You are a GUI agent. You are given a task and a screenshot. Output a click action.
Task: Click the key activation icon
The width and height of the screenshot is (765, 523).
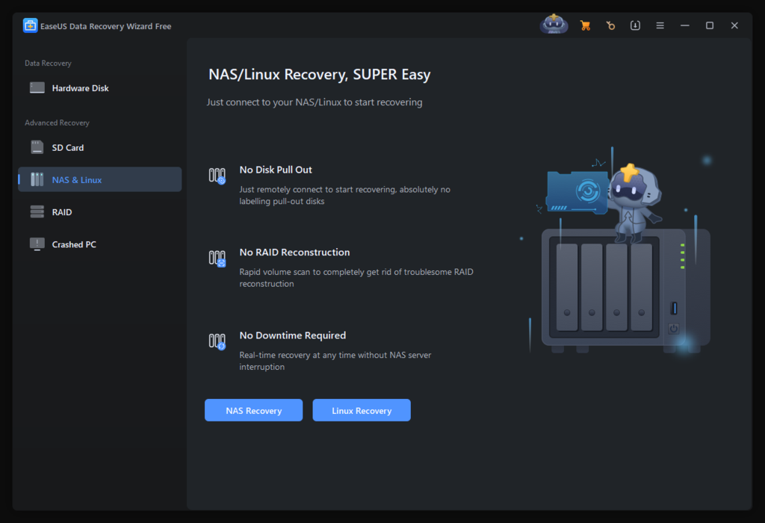pos(610,25)
